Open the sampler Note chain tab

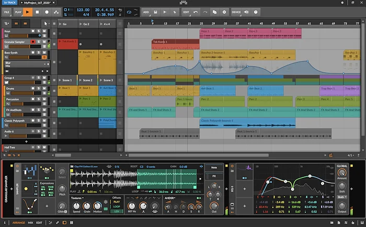(214, 168)
